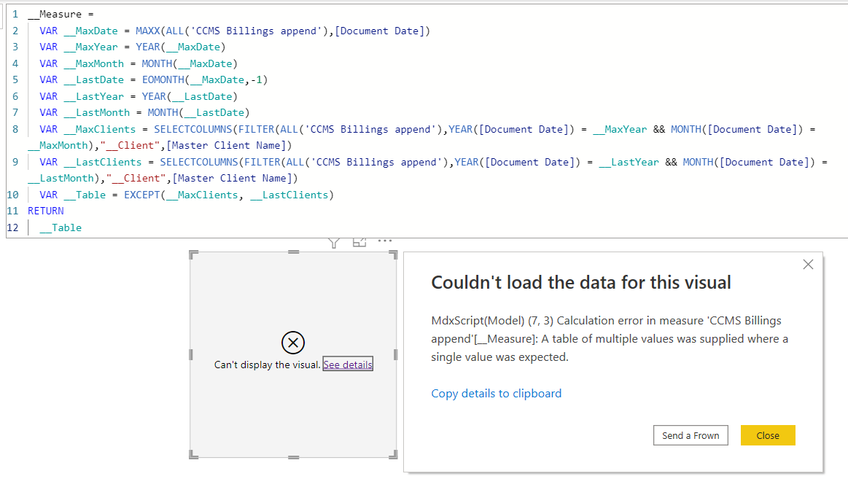Click the visual's bottom-middle resize handle

click(294, 457)
